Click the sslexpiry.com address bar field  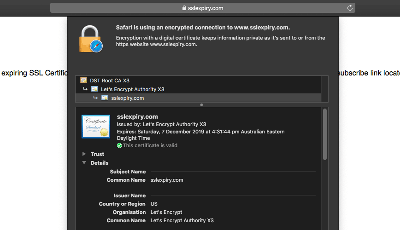click(x=203, y=8)
